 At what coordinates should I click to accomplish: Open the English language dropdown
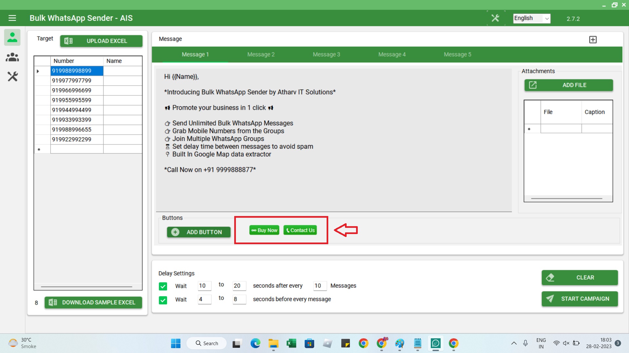coord(532,18)
